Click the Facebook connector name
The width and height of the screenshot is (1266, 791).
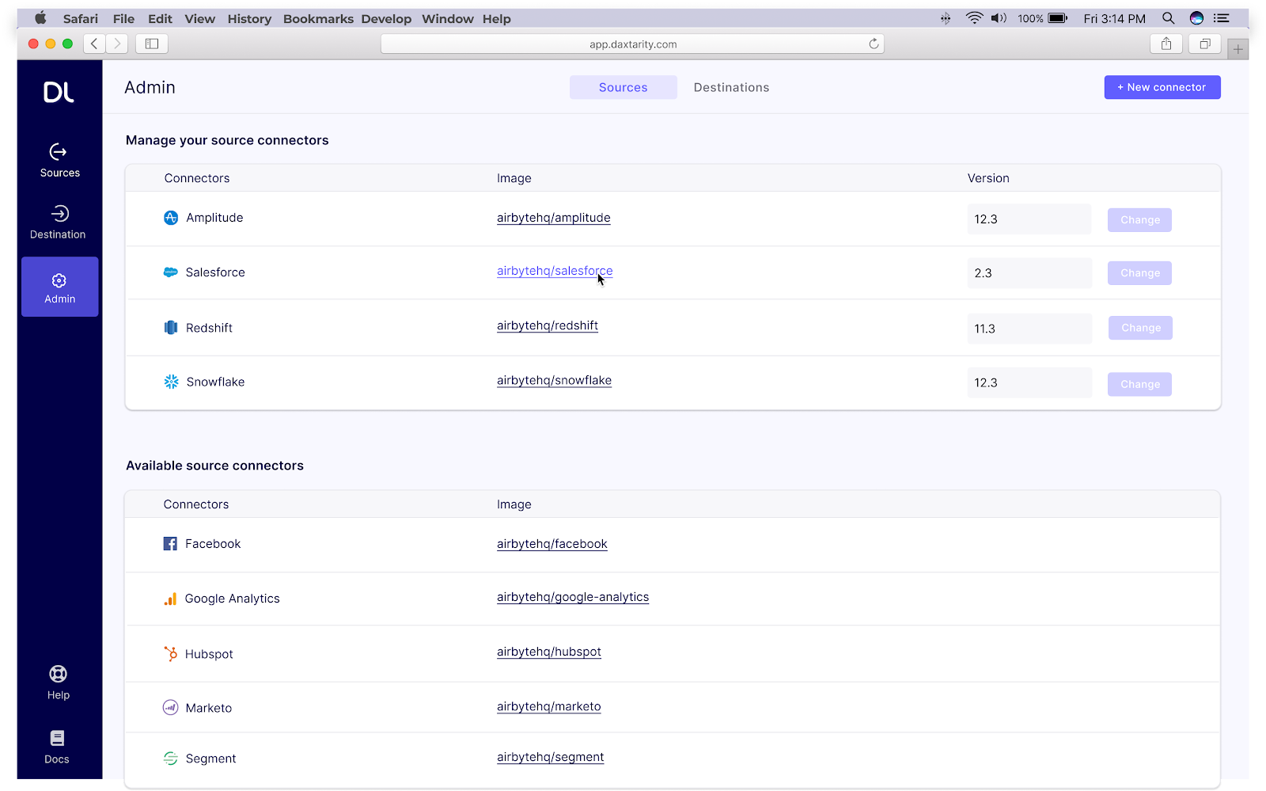(x=213, y=544)
